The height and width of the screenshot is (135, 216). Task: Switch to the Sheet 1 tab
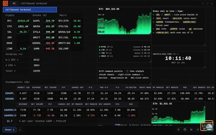tap(9, 130)
